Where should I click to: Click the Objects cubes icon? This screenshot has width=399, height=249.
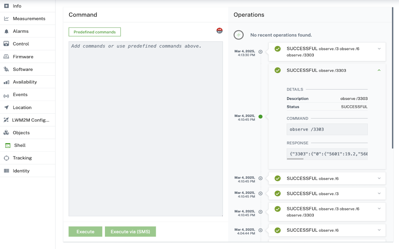(6, 133)
